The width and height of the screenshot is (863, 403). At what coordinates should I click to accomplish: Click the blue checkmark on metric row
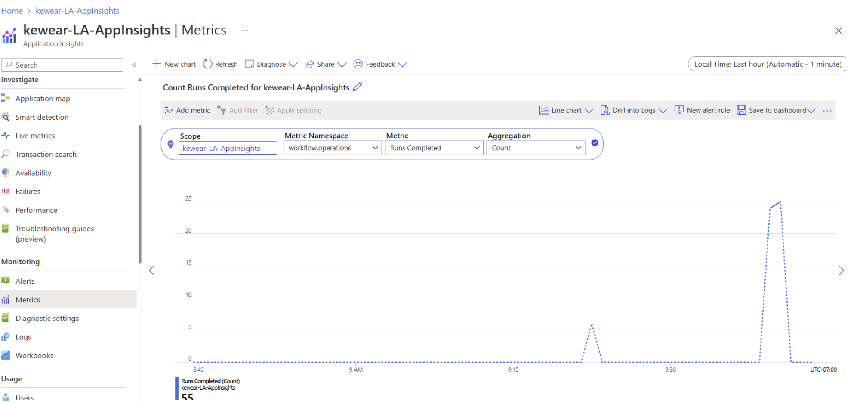(595, 143)
